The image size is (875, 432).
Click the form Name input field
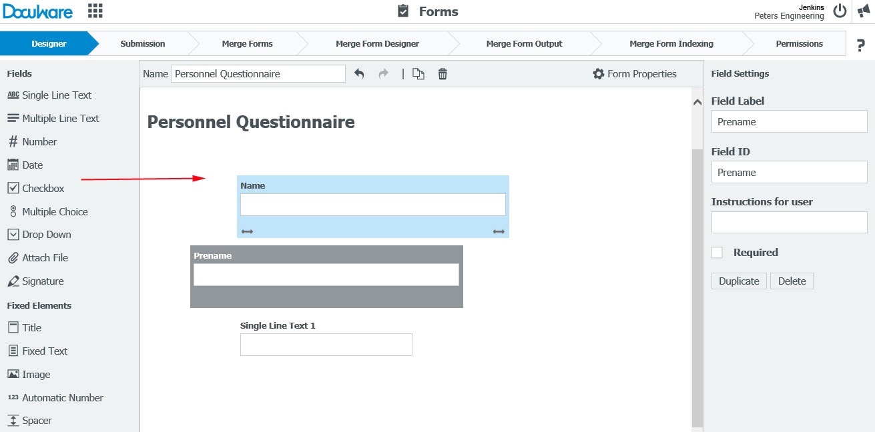click(258, 73)
